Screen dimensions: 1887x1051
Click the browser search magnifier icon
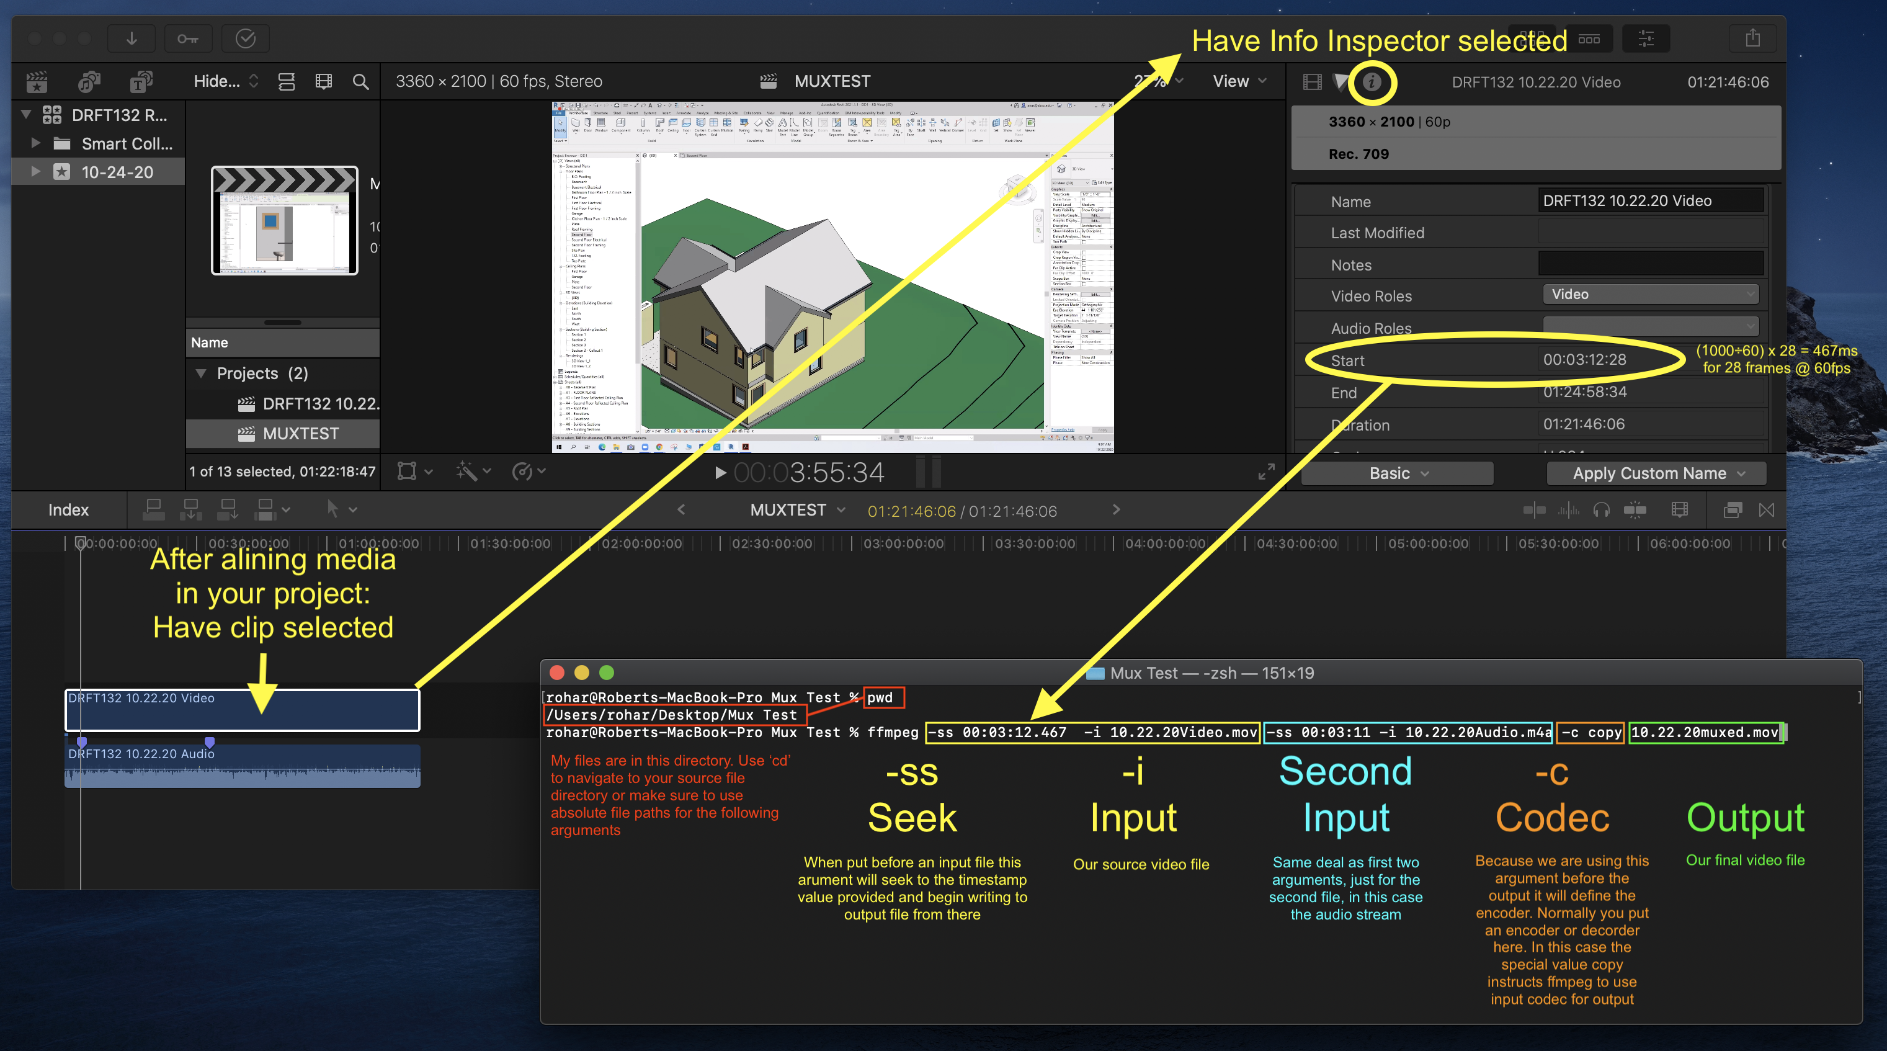click(360, 82)
